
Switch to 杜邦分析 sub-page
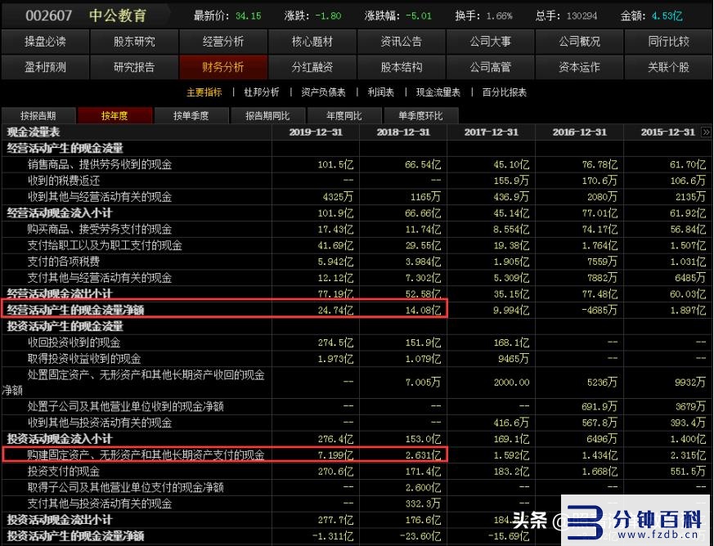click(x=262, y=92)
